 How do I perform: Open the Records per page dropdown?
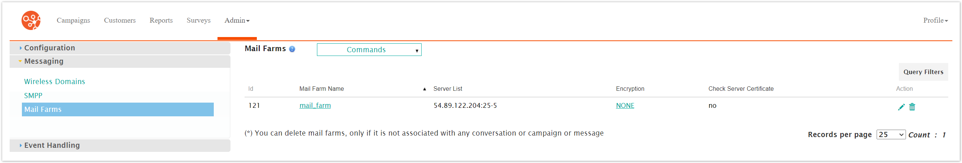coord(890,134)
